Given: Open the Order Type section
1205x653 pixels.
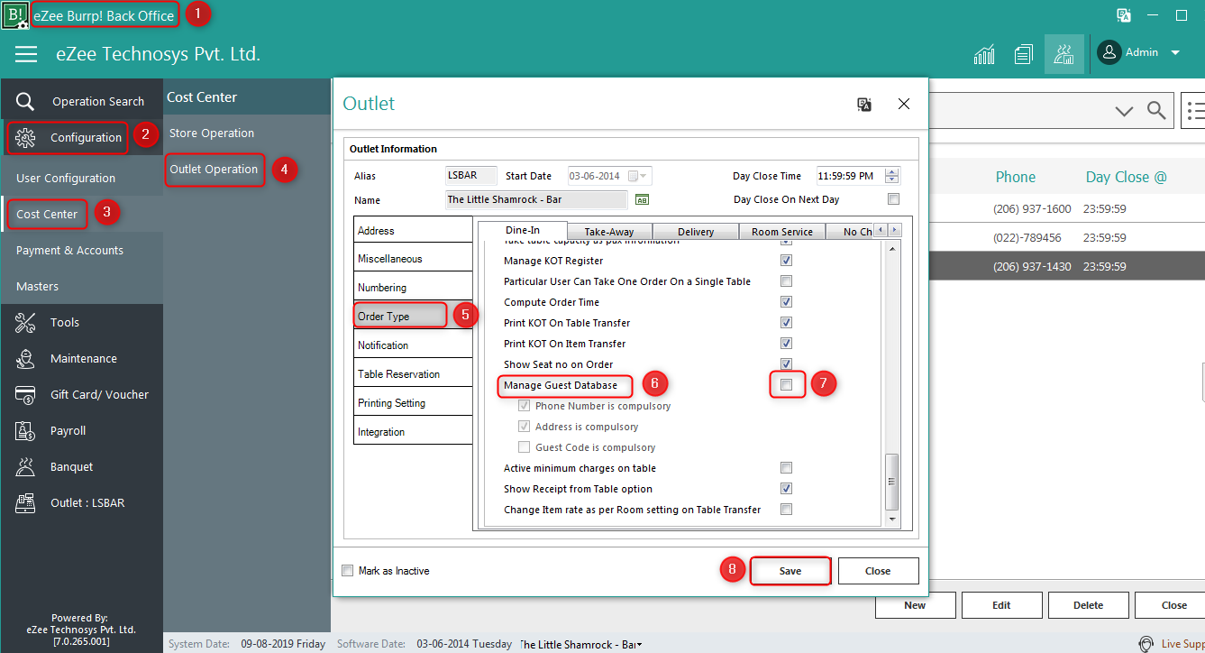Looking at the screenshot, I should 401,317.
